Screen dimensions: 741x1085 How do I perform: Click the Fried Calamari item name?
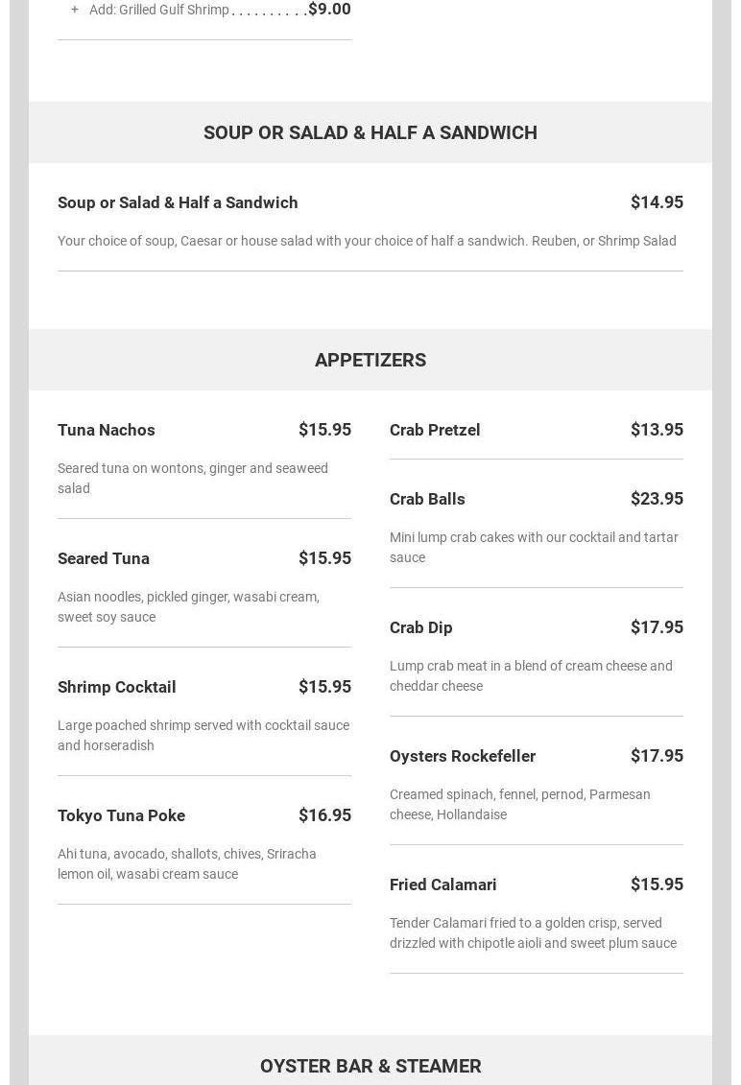pos(443,885)
